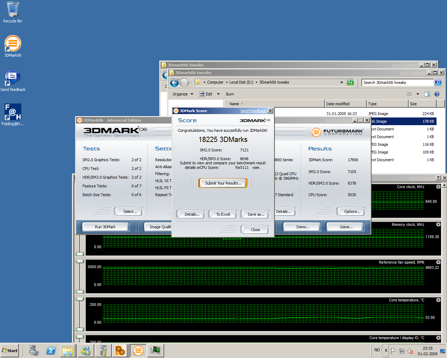Refresh the Explorer folder view
This screenshot has height=358, width=447.
click(350, 83)
